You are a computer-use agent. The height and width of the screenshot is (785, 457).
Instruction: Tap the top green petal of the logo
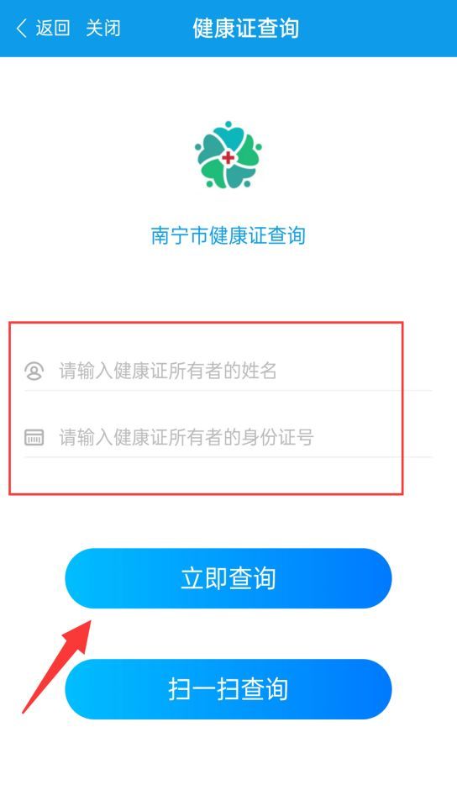(x=228, y=137)
